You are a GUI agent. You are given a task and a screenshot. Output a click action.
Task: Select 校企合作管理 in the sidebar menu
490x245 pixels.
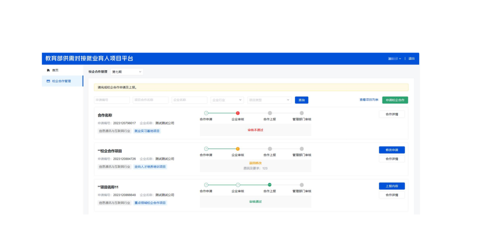click(62, 81)
